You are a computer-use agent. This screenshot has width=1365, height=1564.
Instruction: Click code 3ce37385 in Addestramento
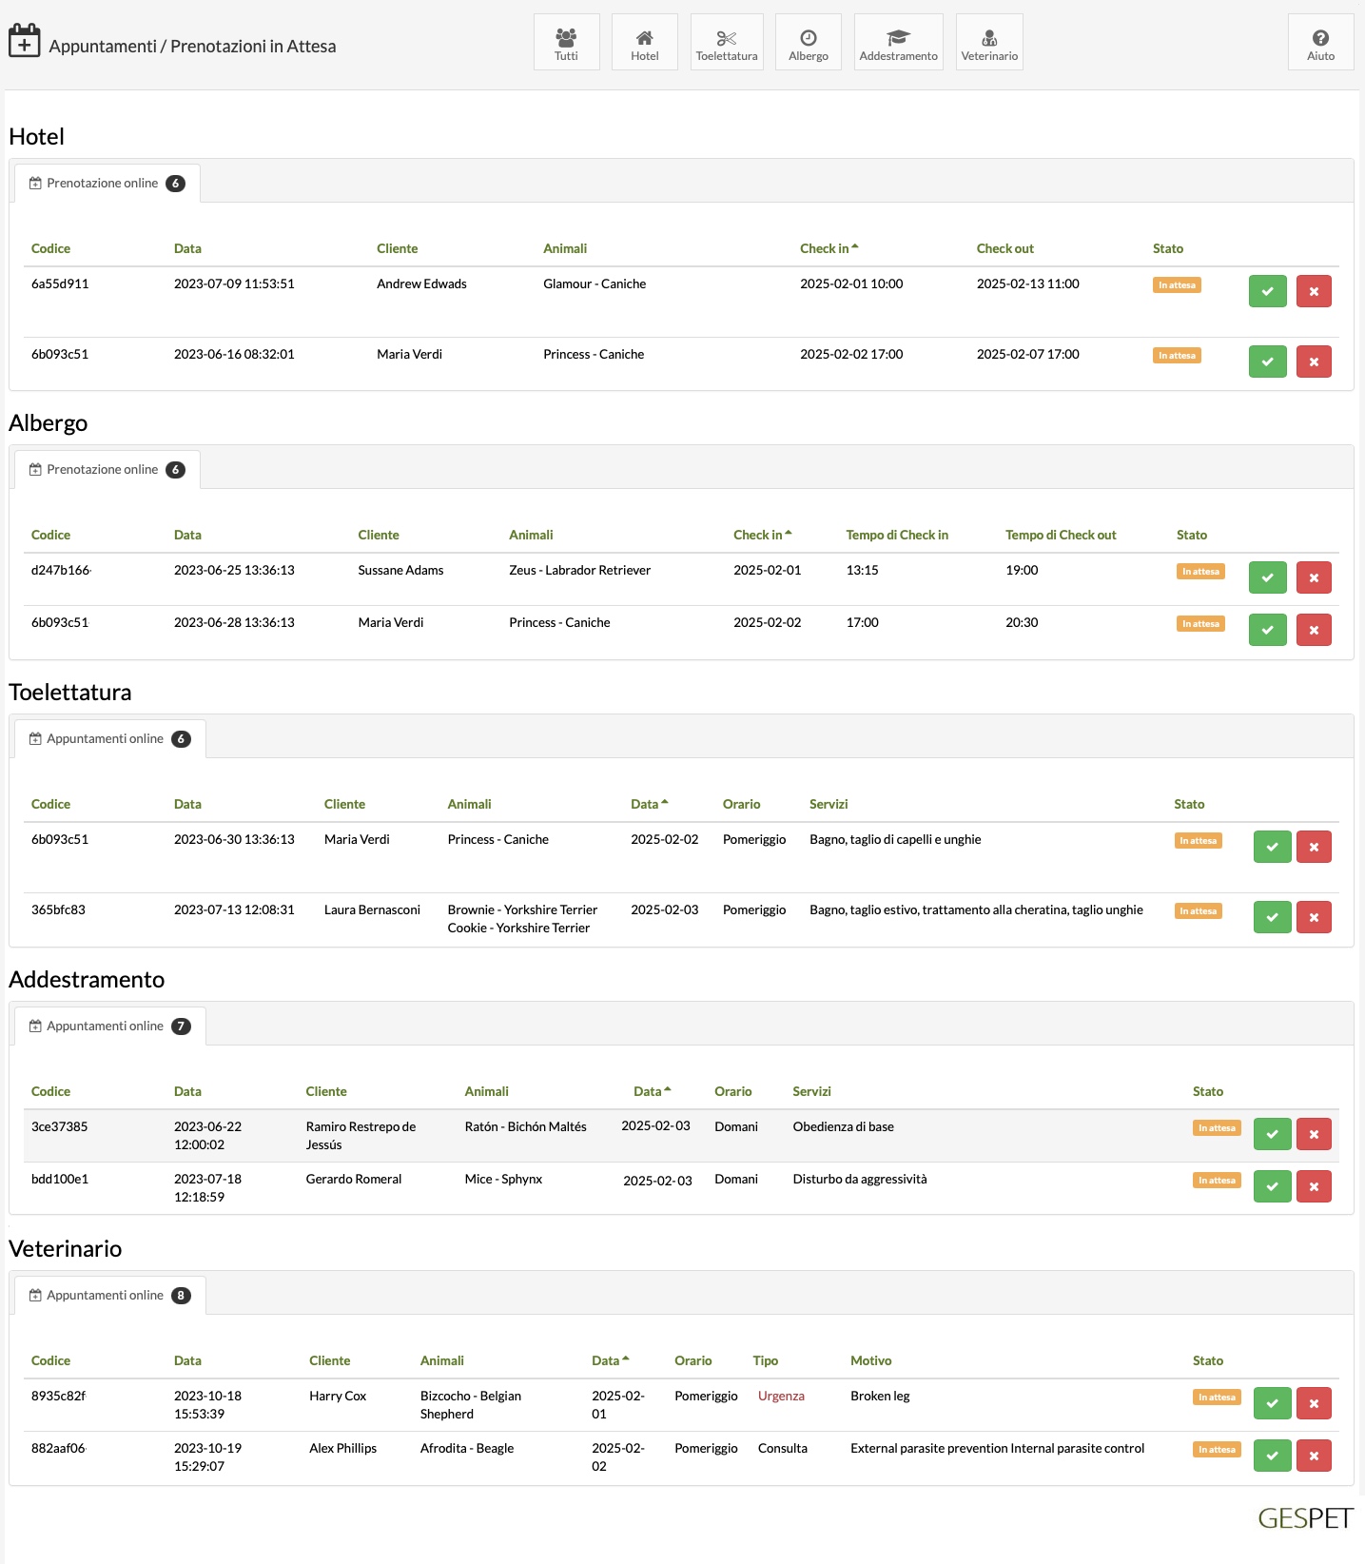[59, 1126]
